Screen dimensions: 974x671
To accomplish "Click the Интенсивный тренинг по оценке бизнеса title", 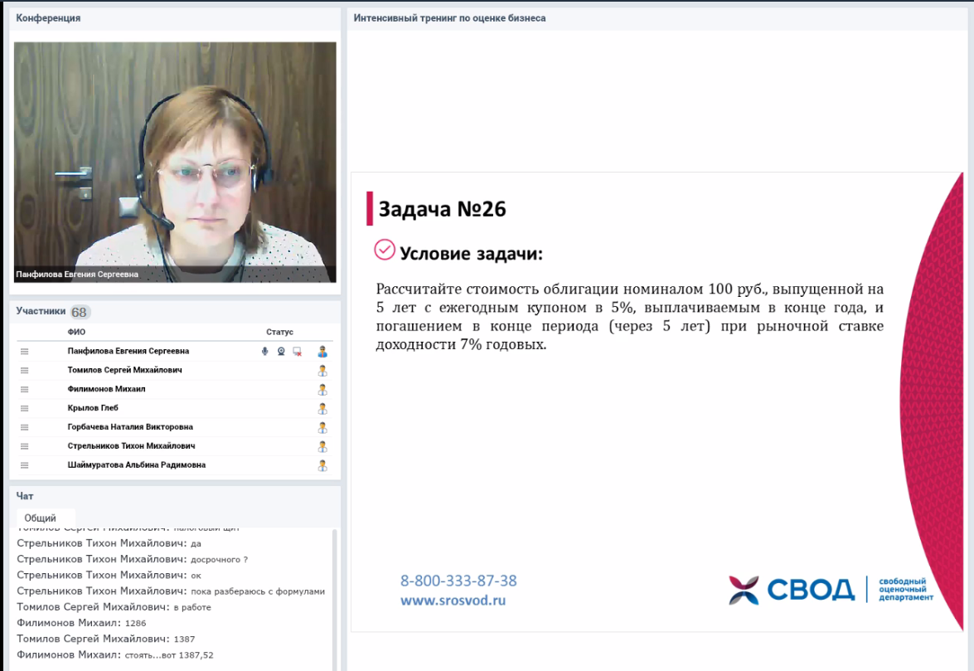I will pos(450,18).
